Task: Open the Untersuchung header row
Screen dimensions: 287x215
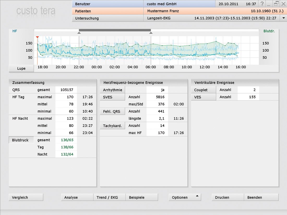Action: [x=108, y=19]
